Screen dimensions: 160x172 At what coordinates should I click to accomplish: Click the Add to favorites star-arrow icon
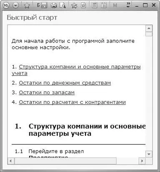(x=74, y=5)
